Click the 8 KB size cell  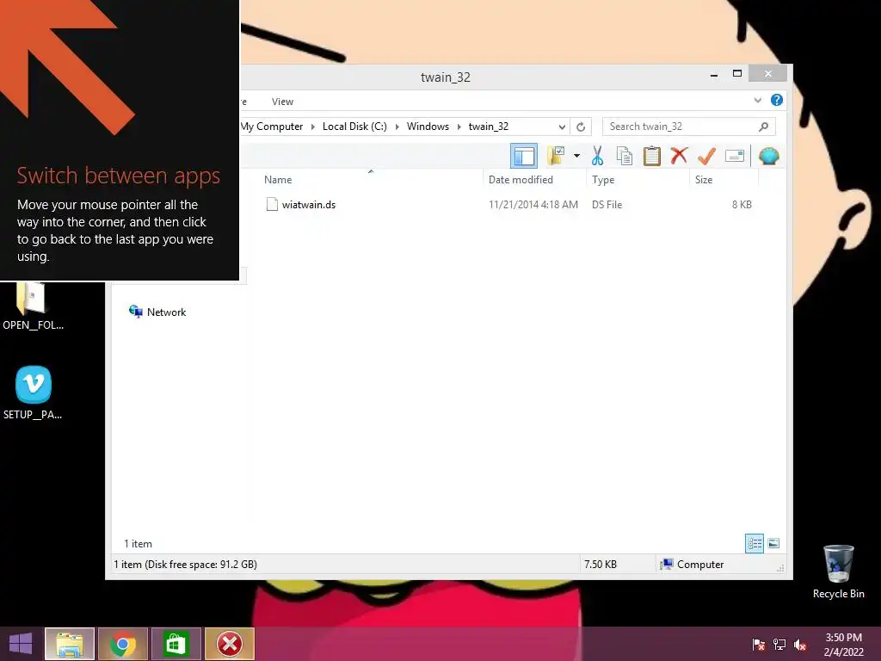click(x=742, y=205)
